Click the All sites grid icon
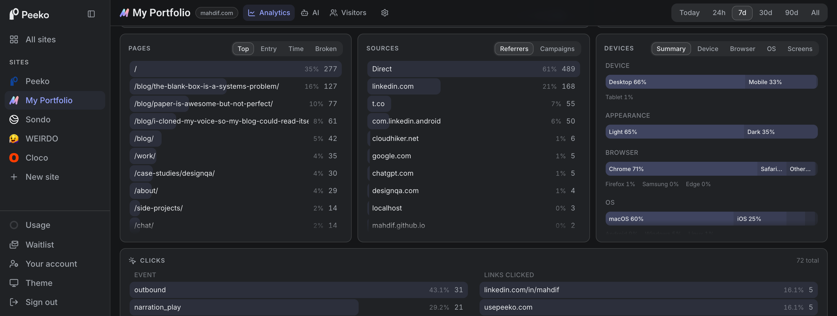This screenshot has width=837, height=316. coord(14,39)
